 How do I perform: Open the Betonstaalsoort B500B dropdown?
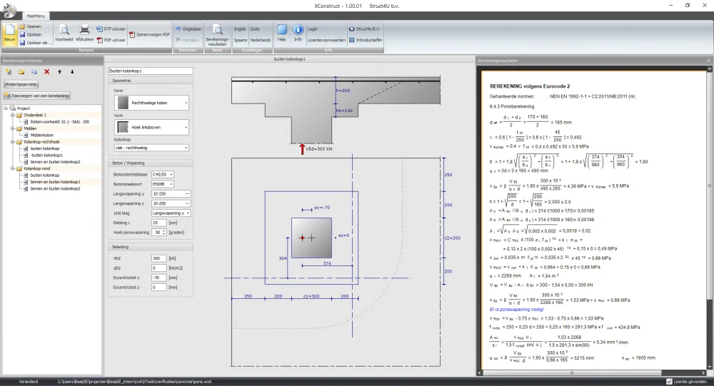[x=163, y=184]
